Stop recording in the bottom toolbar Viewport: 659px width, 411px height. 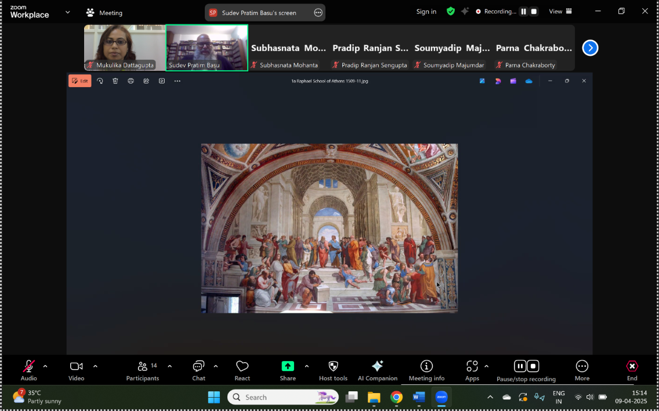tap(533, 366)
